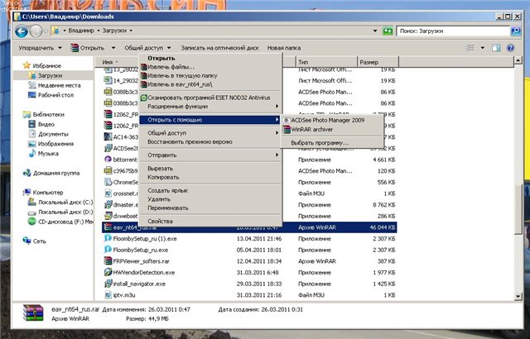The image size is (530, 339).
Task: Click Удалить in the context menu
Action: [x=159, y=199]
